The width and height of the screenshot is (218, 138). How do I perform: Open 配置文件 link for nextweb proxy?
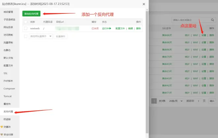coord(120,28)
